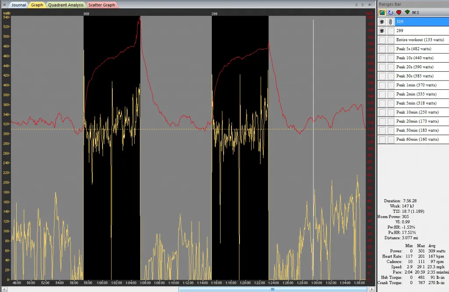Select Peak 2min (335 watts) row
449x292 pixels.
[422, 94]
